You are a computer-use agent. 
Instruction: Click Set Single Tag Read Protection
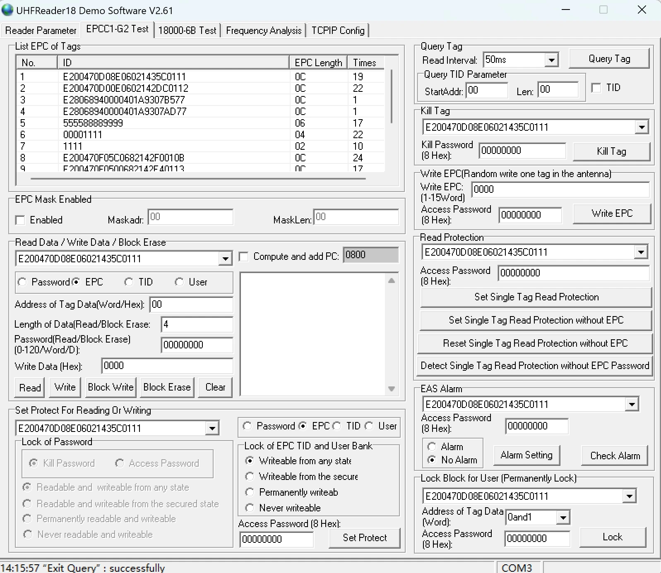tap(536, 297)
